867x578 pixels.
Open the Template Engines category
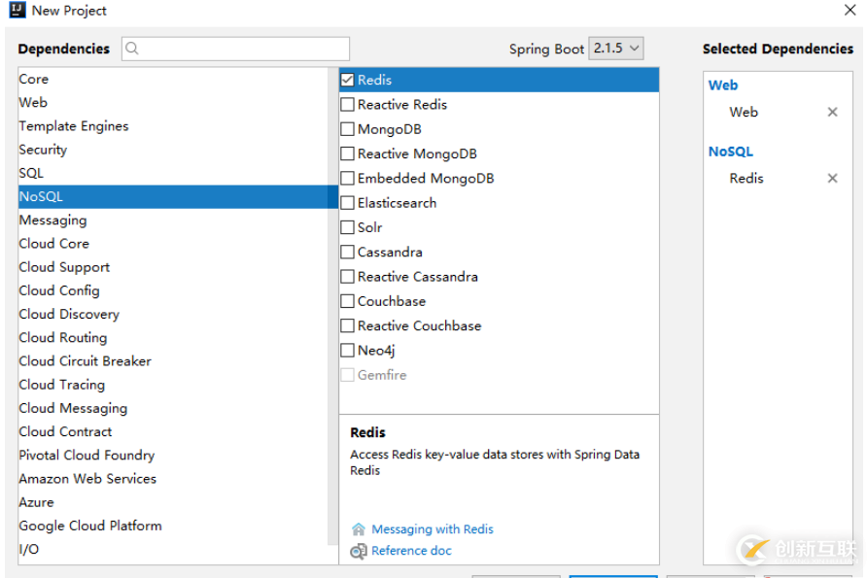point(74,126)
